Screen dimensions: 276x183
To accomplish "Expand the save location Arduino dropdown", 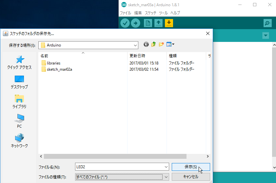I will tap(135, 45).
